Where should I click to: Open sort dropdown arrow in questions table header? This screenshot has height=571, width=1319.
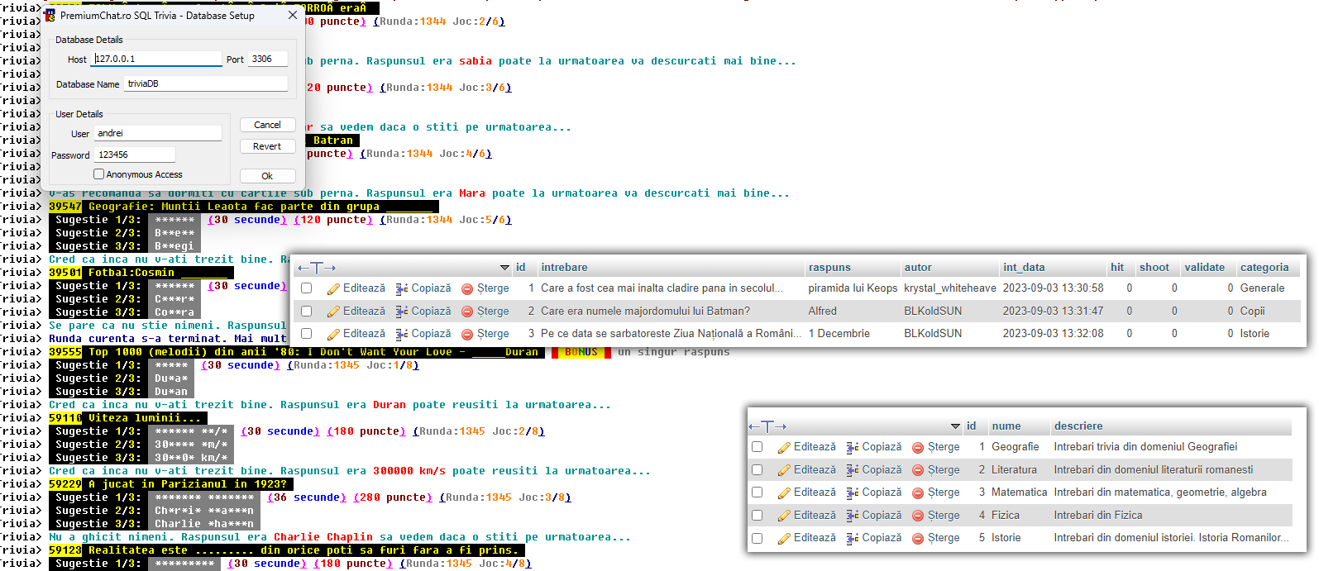pos(505,268)
